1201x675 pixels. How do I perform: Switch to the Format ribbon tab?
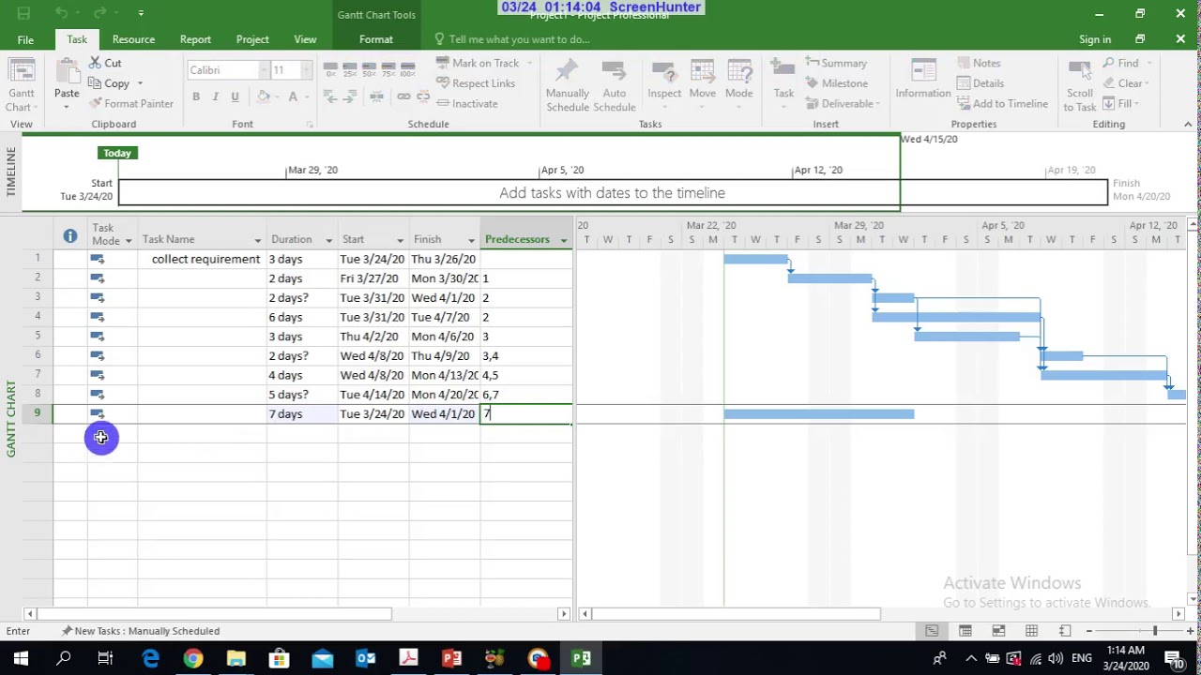pos(376,39)
